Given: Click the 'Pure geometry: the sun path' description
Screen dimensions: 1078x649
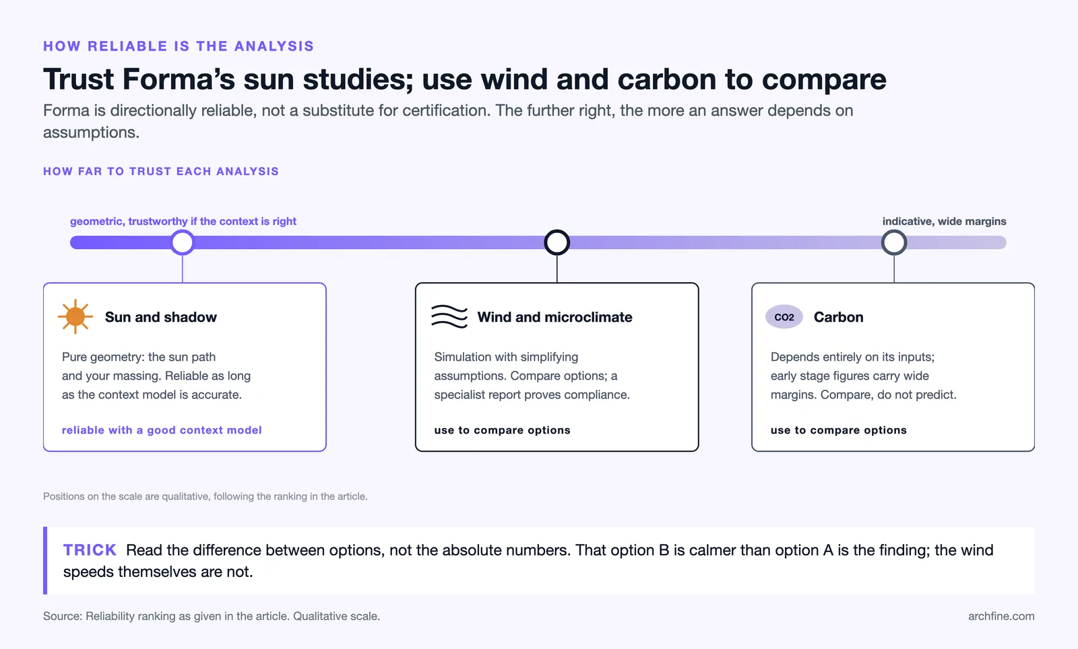Looking at the screenshot, I should pyautogui.click(x=156, y=376).
